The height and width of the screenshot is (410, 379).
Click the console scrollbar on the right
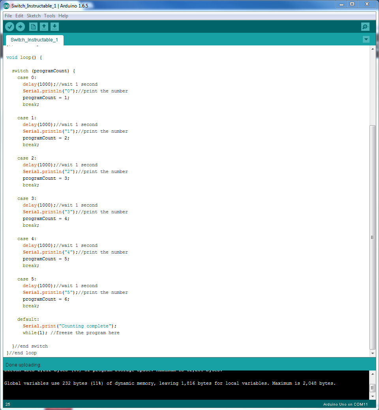click(x=371, y=387)
